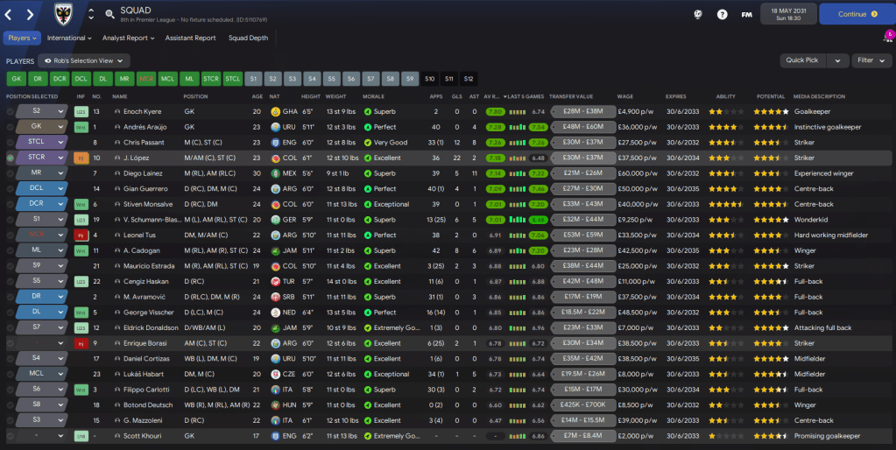This screenshot has height=450, width=896.
Task: Tick the selection checkbox for Diego Lainez
Action: coord(11,173)
